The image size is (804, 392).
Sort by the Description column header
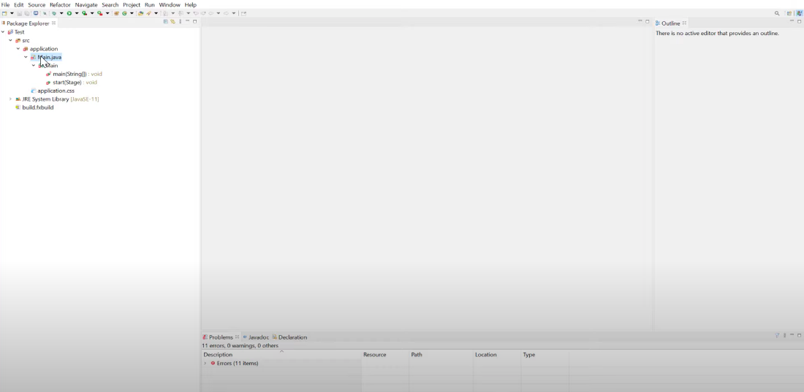pos(282,355)
